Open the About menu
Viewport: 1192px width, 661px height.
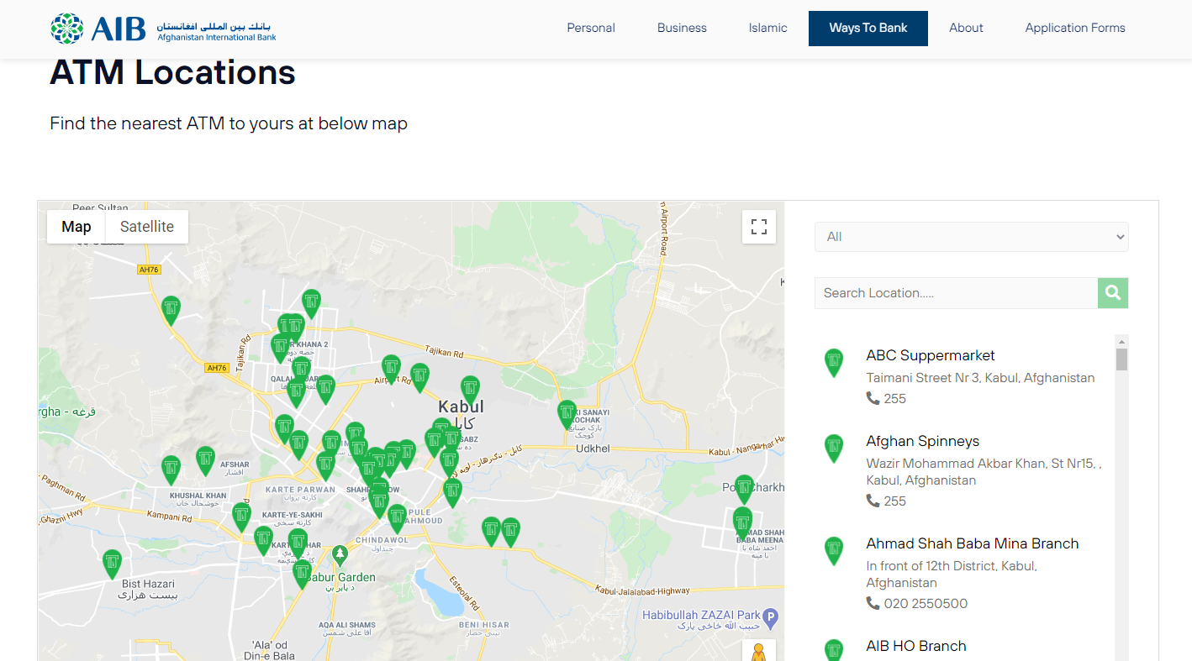(x=966, y=28)
